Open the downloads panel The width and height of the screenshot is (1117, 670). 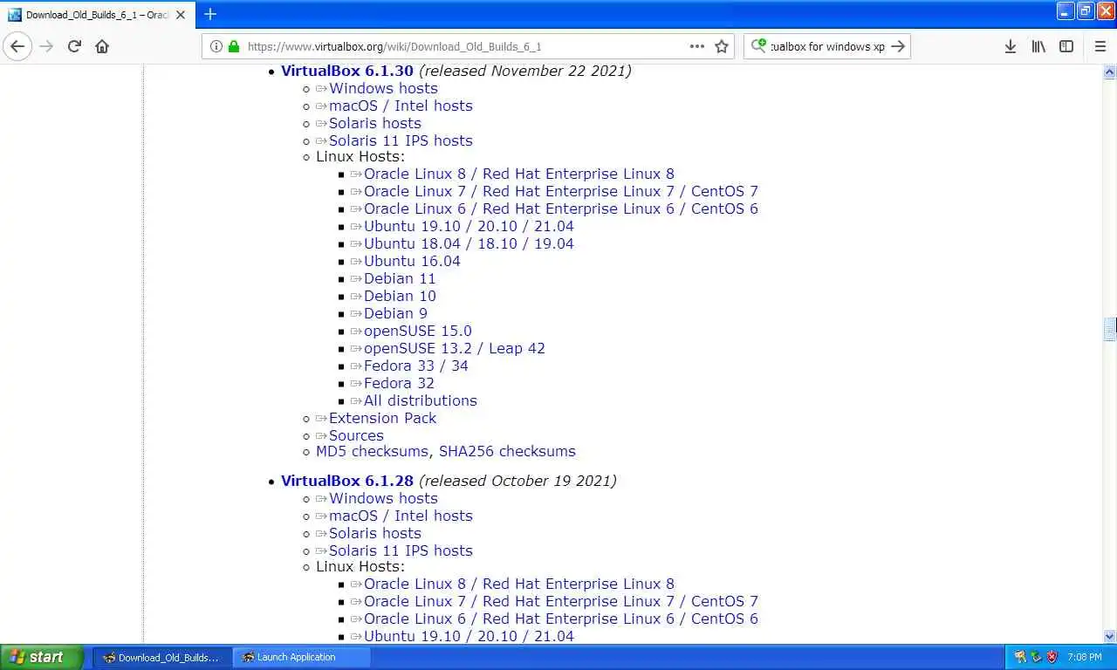(x=1010, y=46)
